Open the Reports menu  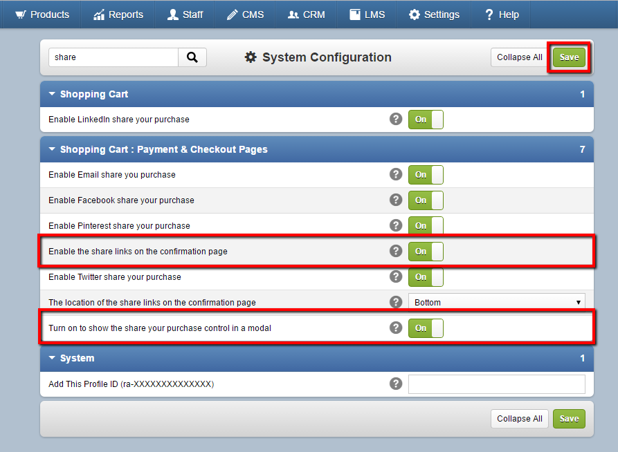point(118,15)
